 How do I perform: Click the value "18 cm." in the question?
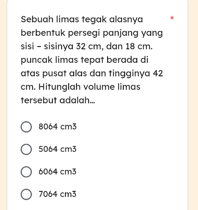point(139,47)
